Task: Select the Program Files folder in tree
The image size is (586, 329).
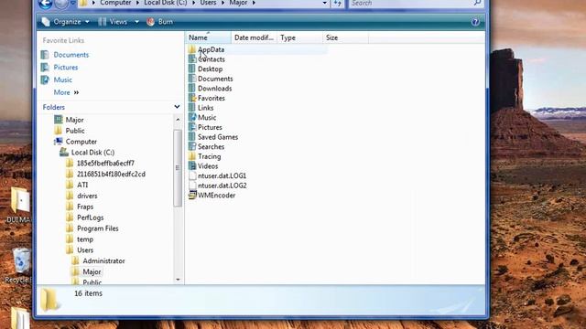Action: click(x=98, y=228)
